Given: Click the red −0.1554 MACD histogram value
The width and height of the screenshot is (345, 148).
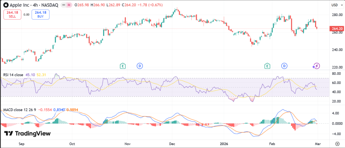Looking at the screenshot, I should pyautogui.click(x=45, y=110).
